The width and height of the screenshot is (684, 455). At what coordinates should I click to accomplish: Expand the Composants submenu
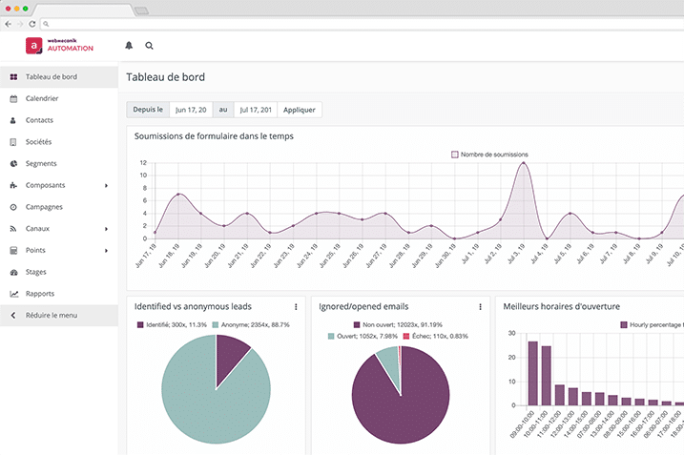click(106, 185)
